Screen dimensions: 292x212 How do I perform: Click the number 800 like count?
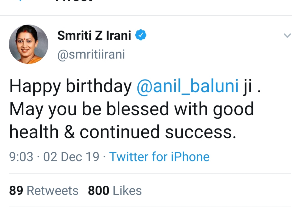point(99,191)
